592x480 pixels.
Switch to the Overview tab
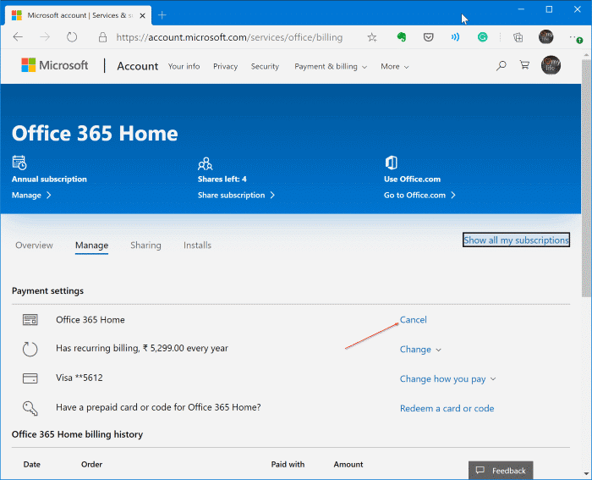coord(34,246)
